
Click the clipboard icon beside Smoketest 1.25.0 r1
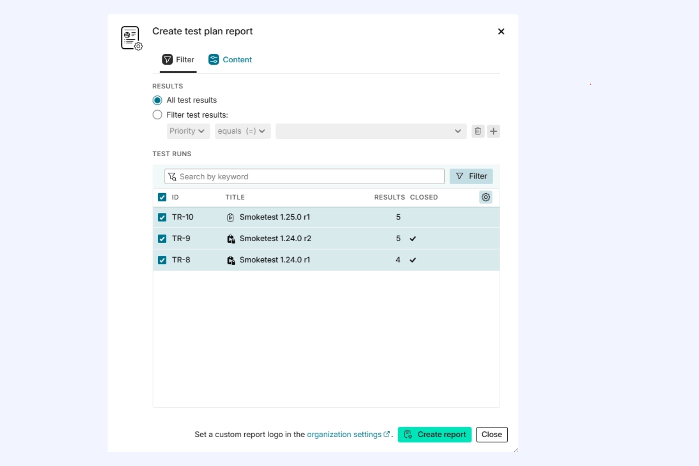point(230,217)
